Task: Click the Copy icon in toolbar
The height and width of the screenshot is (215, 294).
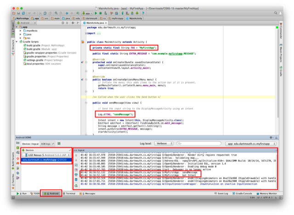Action: [x=45, y=13]
